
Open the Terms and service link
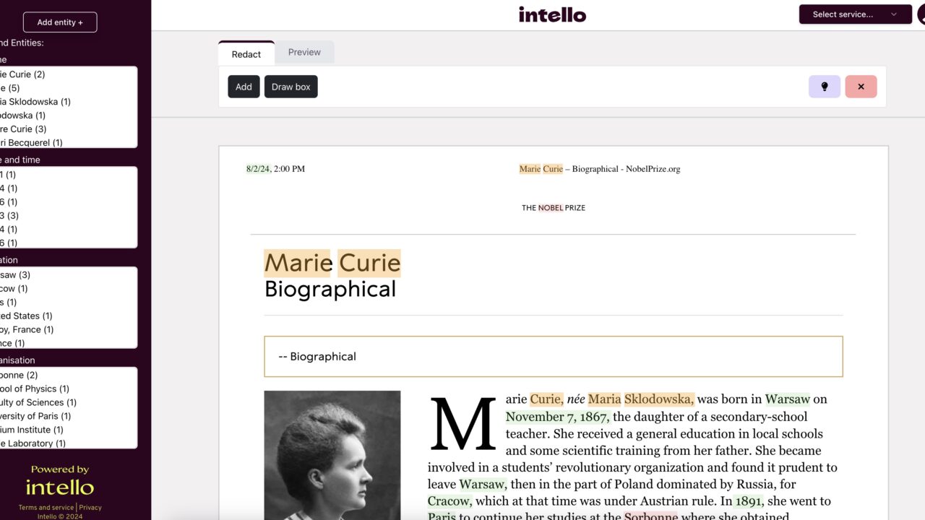(46, 508)
